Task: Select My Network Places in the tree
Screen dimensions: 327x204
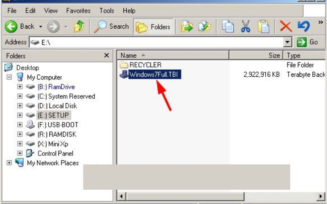Action: tap(53, 163)
